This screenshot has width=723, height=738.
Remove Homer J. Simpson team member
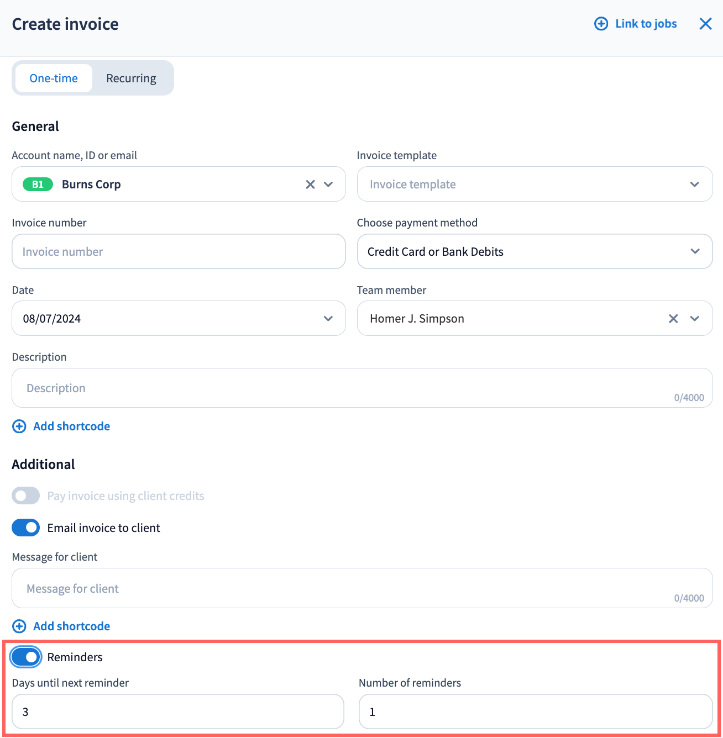[x=673, y=319]
